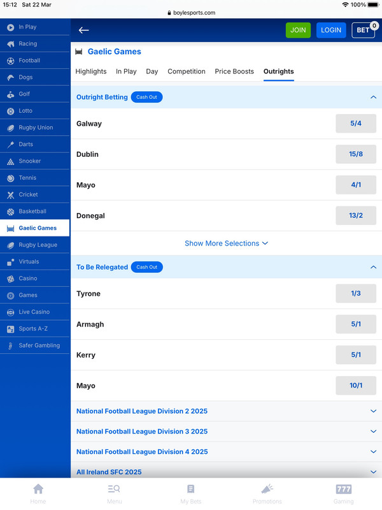
Task: Open the Competition tab
Action: click(187, 71)
